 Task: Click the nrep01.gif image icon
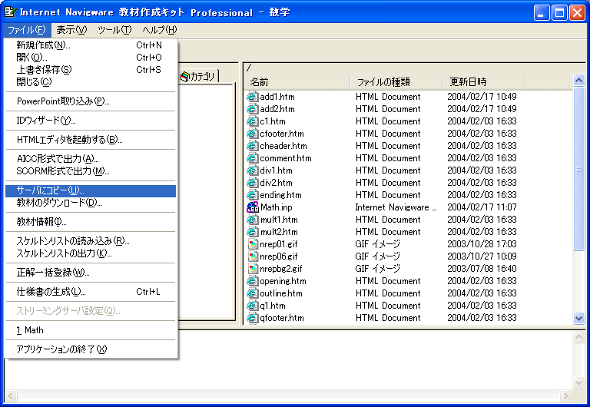pyautogui.click(x=253, y=244)
